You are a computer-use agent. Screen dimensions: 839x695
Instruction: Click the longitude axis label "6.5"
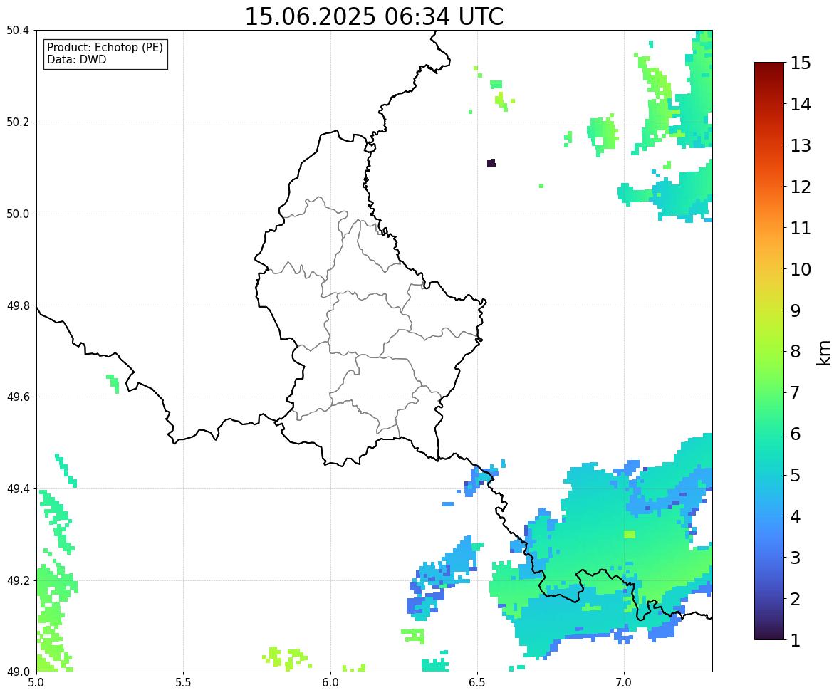point(477,683)
